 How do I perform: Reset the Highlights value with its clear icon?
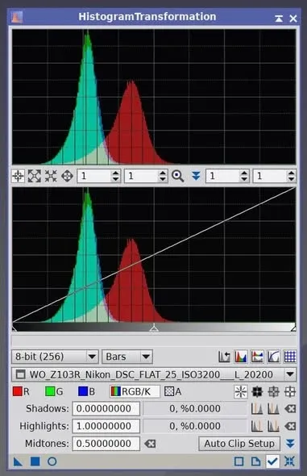pyautogui.click(x=290, y=426)
